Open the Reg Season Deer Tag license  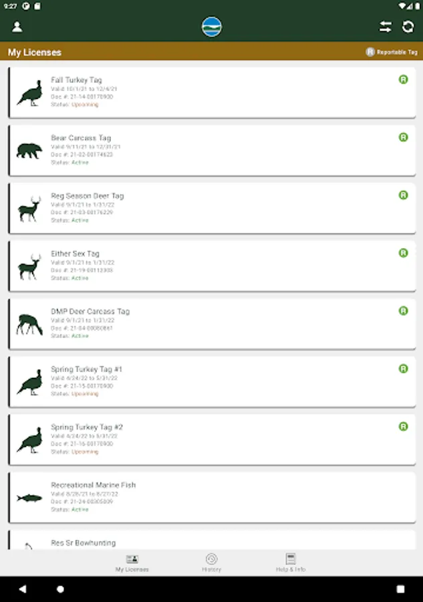212,208
